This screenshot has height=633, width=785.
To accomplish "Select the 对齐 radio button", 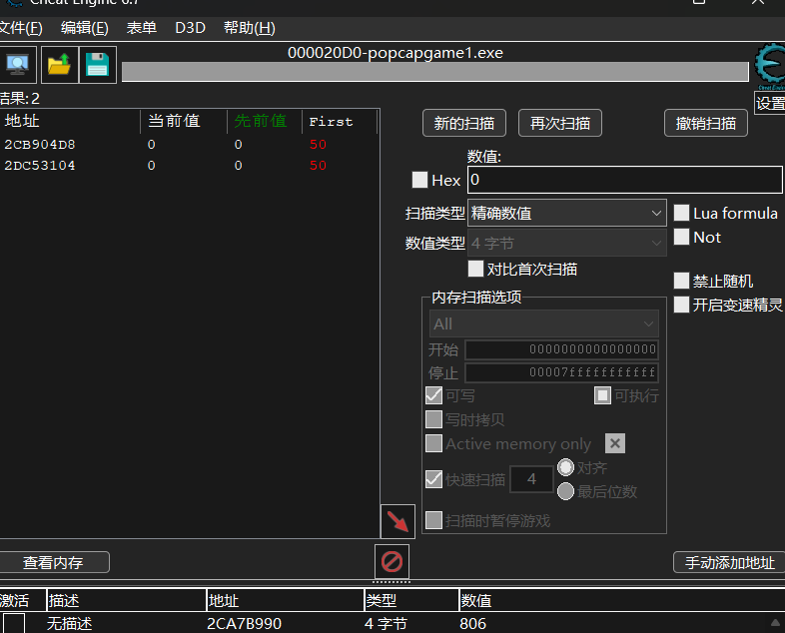I will 565,467.
